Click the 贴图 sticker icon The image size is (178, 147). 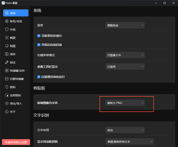tap(7, 46)
